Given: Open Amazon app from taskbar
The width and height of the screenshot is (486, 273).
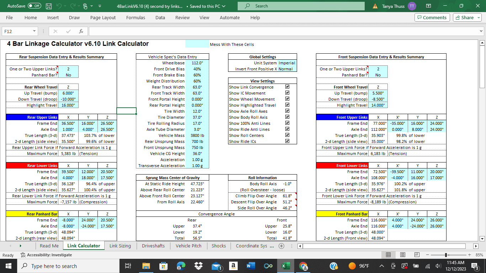Looking at the screenshot, I should (x=233, y=266).
